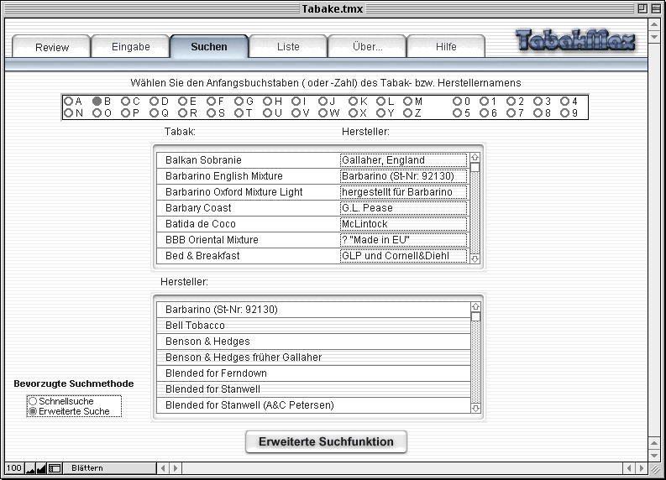Select digit 0 radio button
The image size is (666, 480).
[x=457, y=101]
